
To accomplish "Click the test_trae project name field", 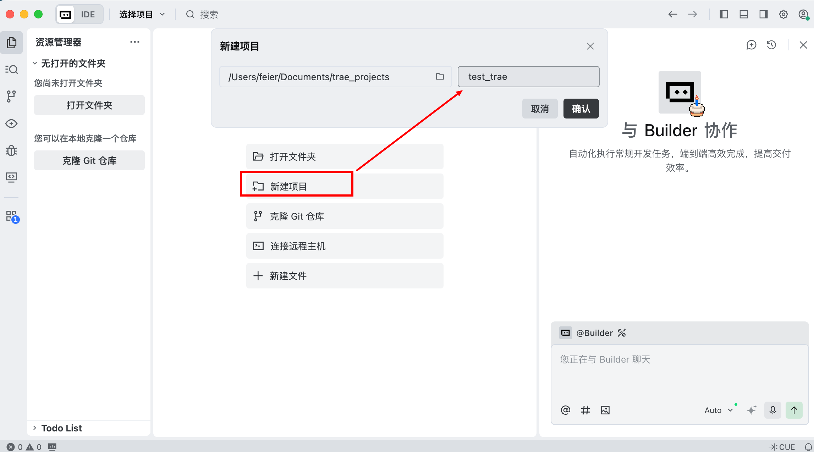I will click(x=528, y=77).
